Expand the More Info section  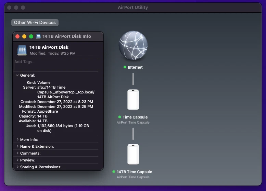coord(17,139)
